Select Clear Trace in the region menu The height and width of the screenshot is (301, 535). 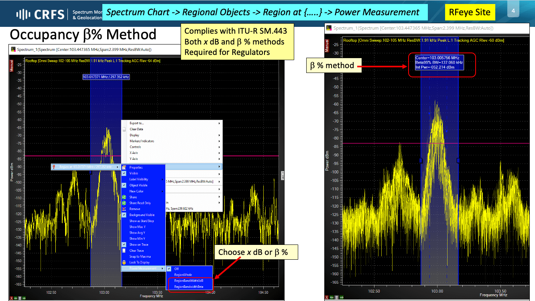click(x=143, y=250)
